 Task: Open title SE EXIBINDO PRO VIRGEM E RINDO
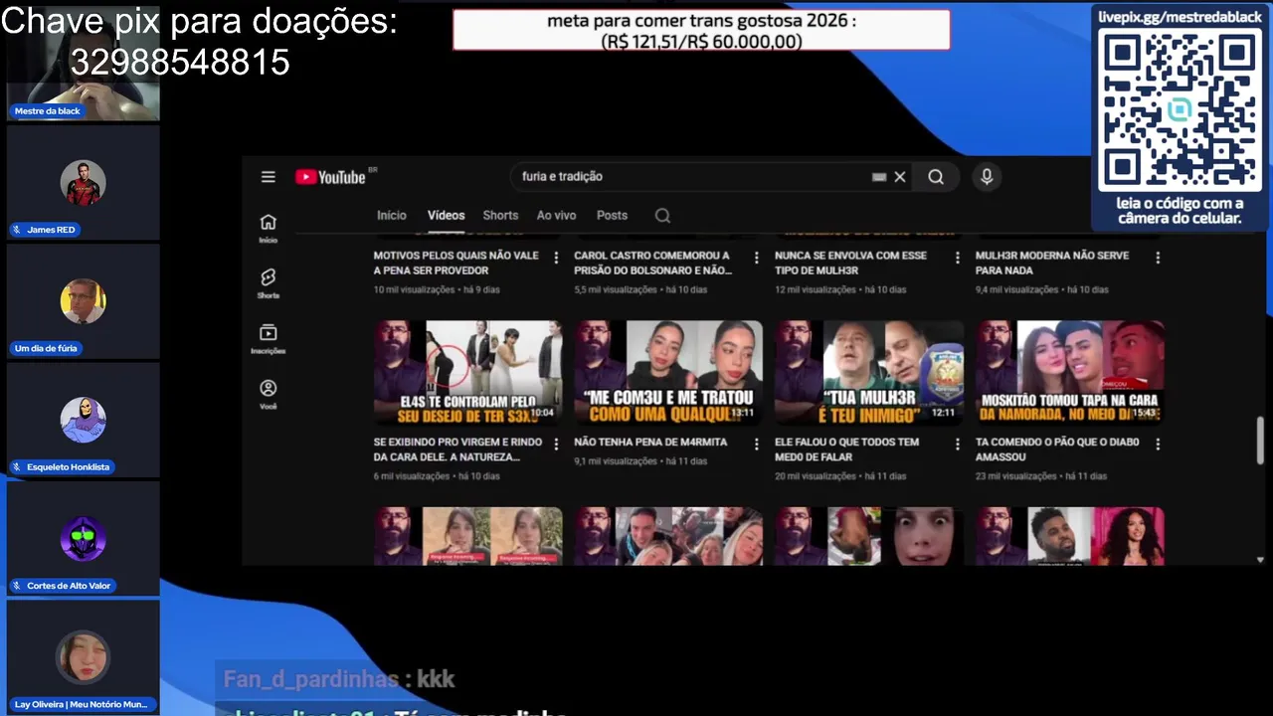click(x=457, y=449)
